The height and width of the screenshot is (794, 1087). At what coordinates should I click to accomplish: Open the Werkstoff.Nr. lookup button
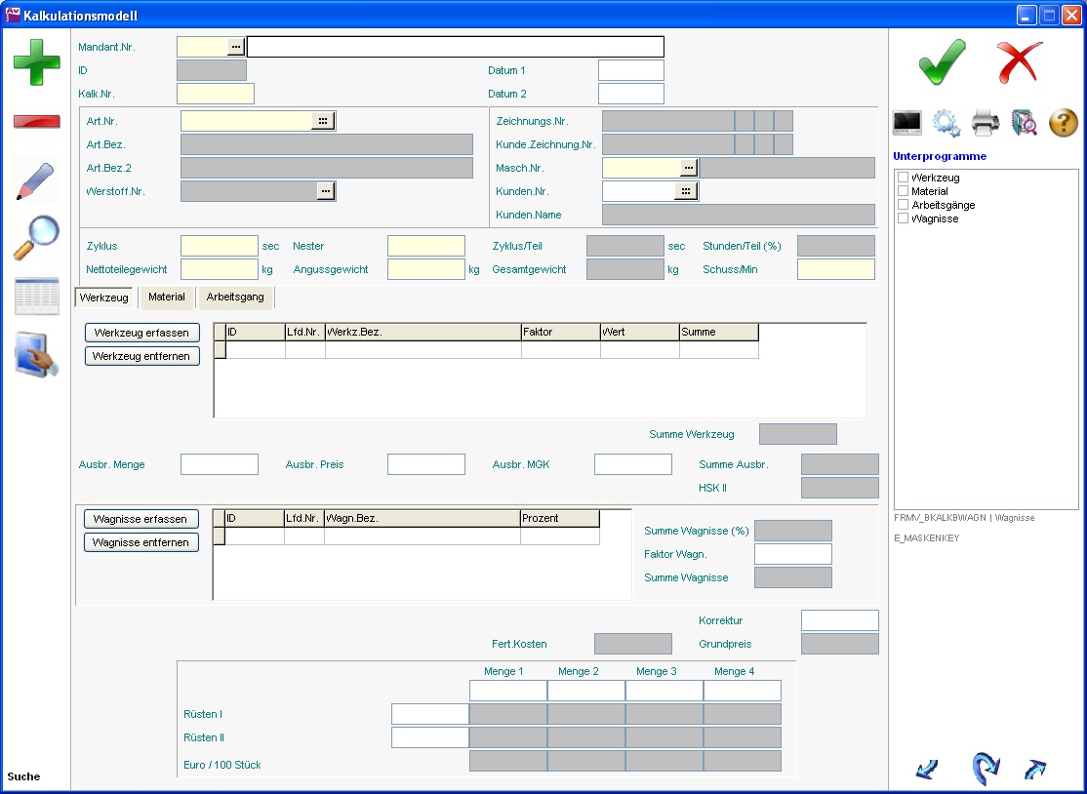[325, 191]
